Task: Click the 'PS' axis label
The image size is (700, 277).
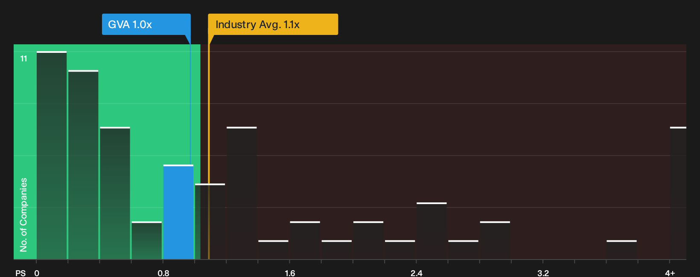Action: tap(20, 273)
